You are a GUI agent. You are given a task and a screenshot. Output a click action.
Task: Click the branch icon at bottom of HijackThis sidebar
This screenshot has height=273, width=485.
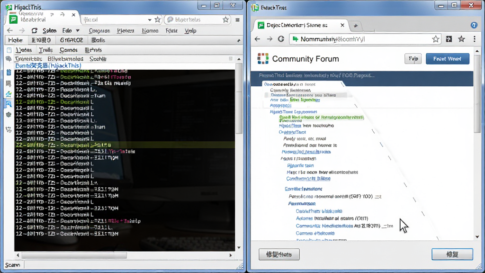coord(9,130)
